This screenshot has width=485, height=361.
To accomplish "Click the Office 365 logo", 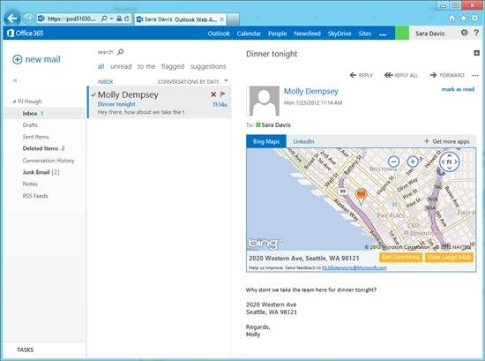I will tap(25, 34).
